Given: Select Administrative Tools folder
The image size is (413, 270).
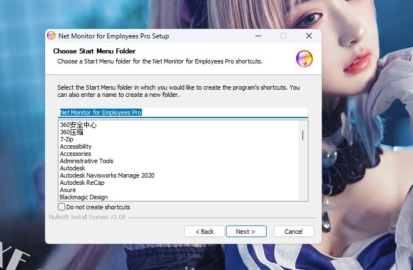Looking at the screenshot, I should [86, 161].
